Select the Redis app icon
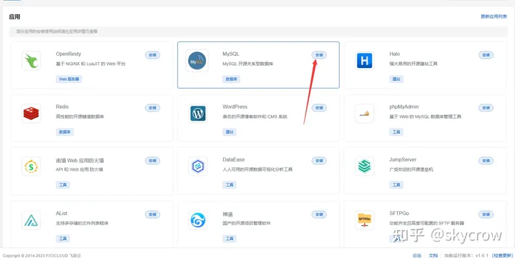 click(x=31, y=114)
